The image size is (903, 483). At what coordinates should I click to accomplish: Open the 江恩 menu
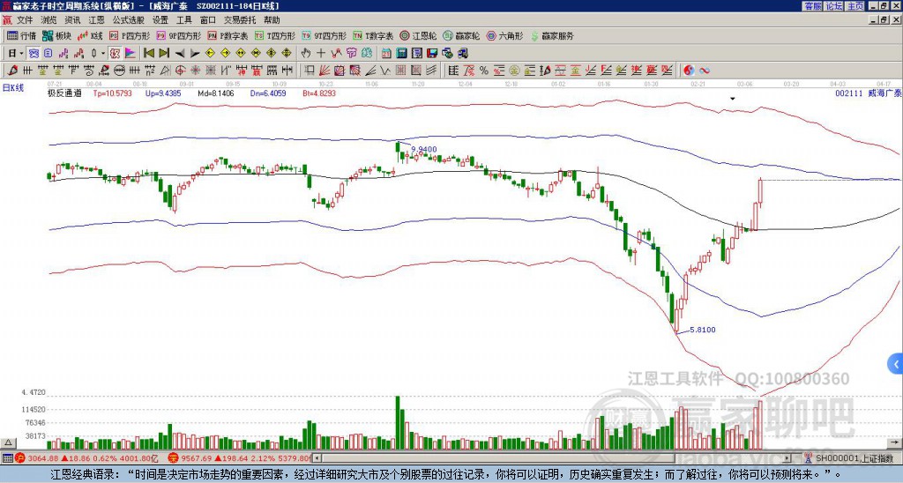[96, 20]
